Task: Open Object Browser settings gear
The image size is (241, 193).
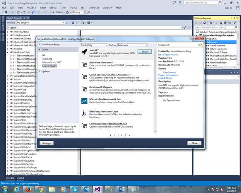Action: pyautogui.click(x=89, y=23)
